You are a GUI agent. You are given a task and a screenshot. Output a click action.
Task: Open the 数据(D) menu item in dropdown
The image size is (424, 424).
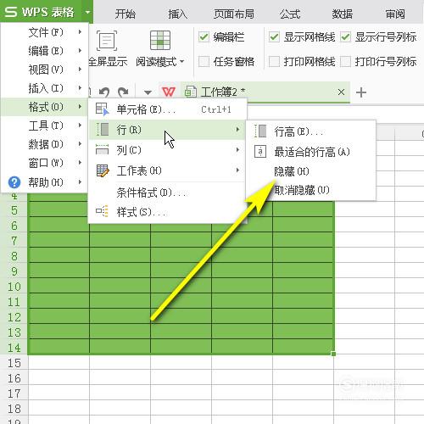tap(45, 144)
